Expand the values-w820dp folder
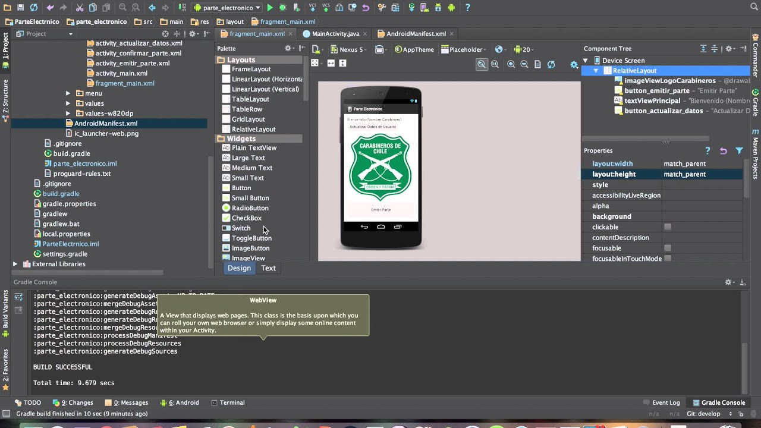This screenshot has width=761, height=428. point(68,114)
